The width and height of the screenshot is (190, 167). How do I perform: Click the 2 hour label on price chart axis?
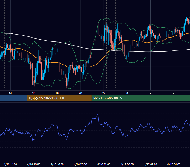[x=151, y=93]
